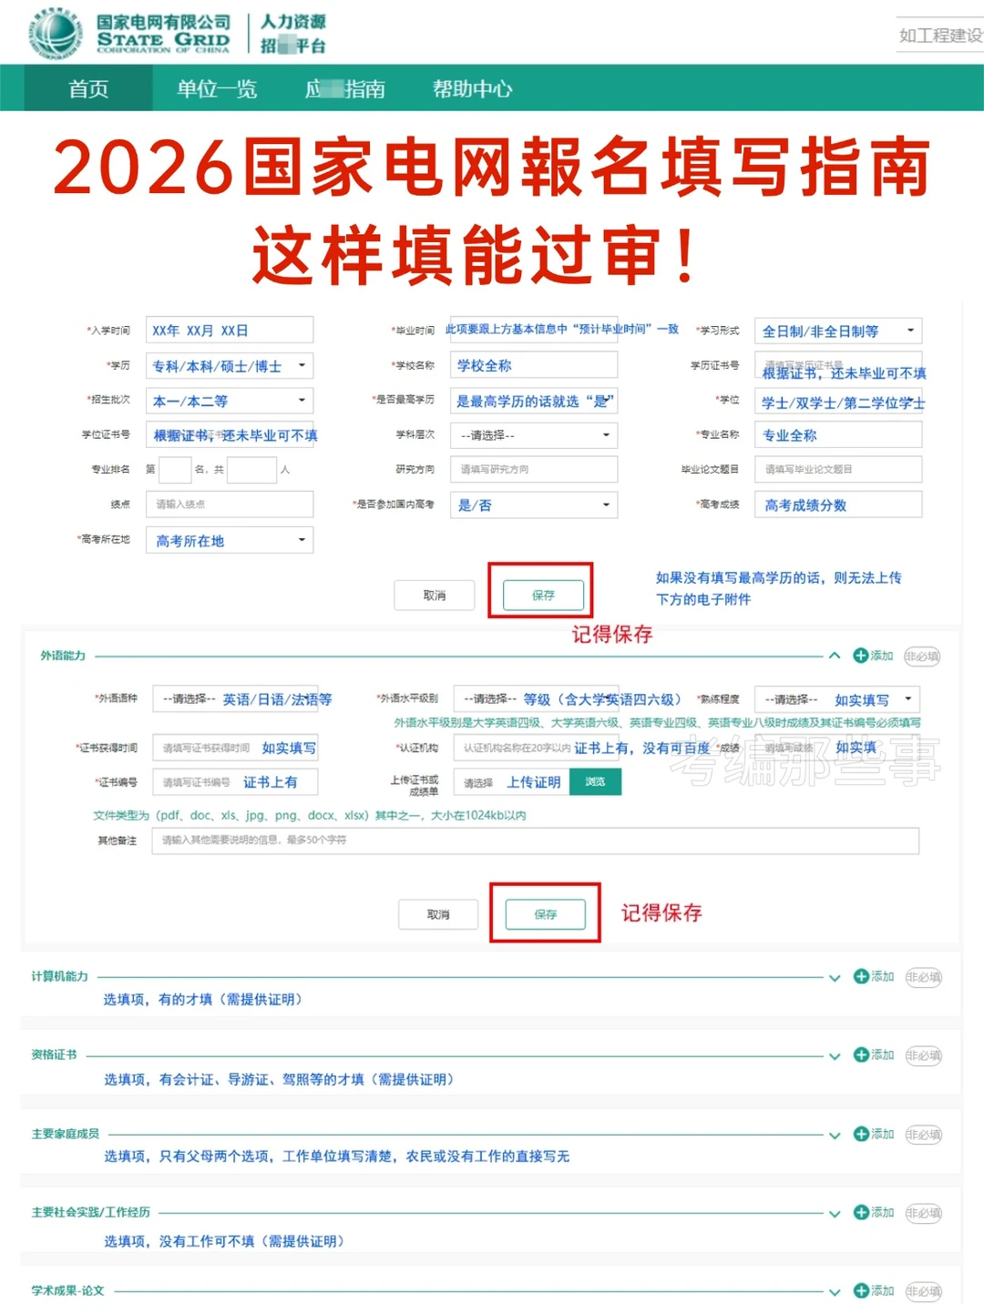Screen dimensions: 984x1314
Task: Click the 入学时间 input field
Action: tap(230, 331)
